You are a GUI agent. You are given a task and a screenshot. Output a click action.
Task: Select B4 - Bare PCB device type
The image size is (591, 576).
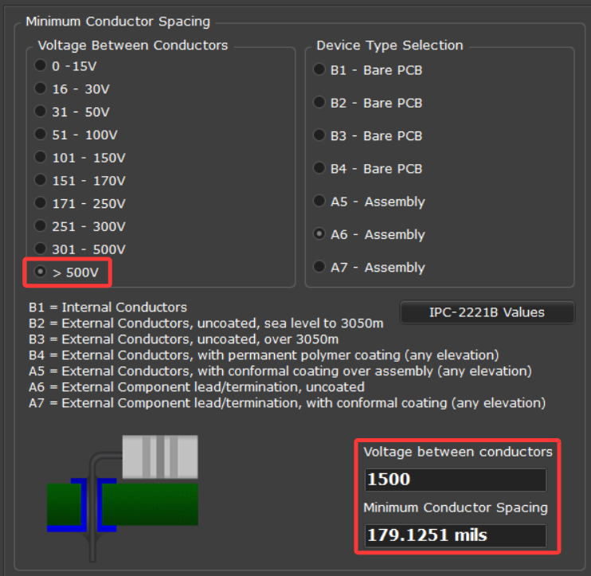click(x=368, y=169)
